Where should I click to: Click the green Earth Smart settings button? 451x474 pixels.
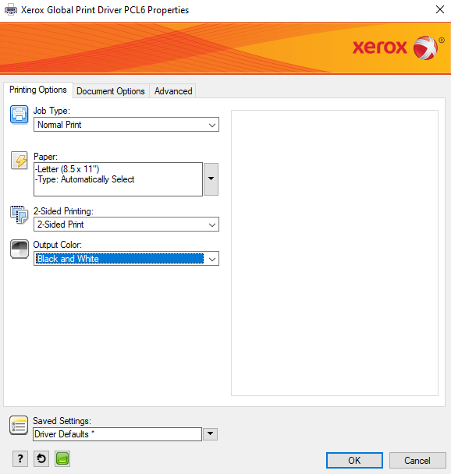tap(62, 459)
